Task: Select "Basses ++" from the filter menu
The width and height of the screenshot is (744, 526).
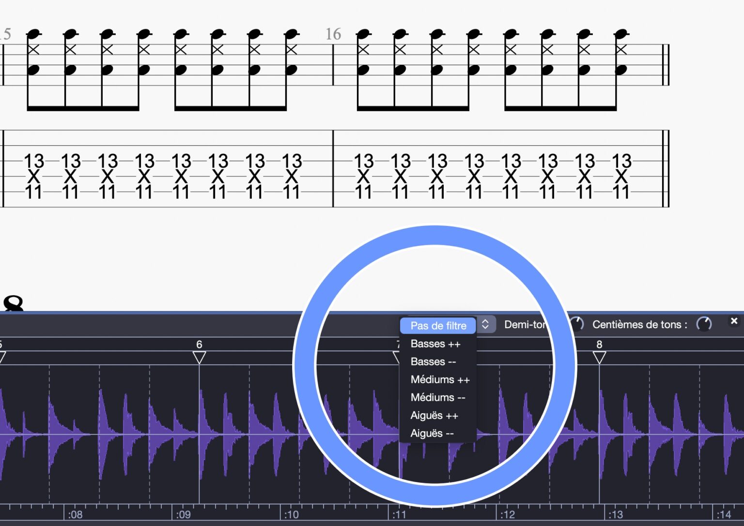Action: click(x=436, y=344)
